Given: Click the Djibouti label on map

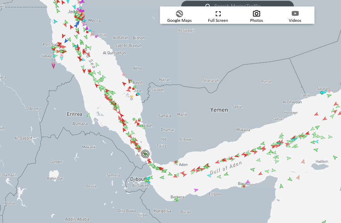Looking at the screenshot, I should click(x=138, y=179).
